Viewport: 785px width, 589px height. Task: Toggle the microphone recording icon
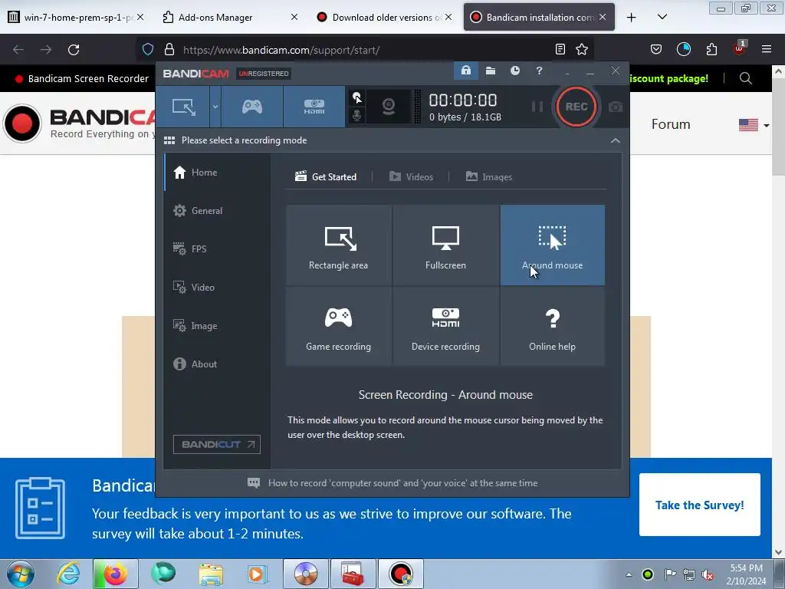tap(356, 116)
